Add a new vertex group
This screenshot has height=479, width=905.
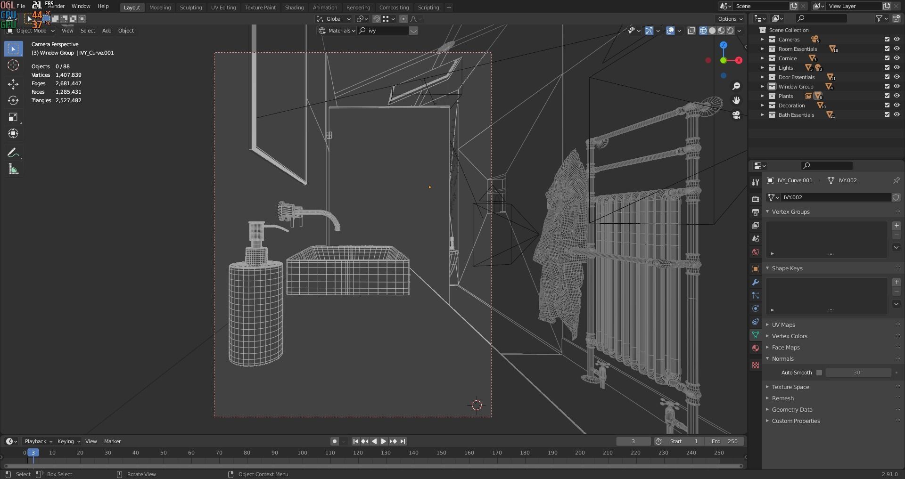pyautogui.click(x=897, y=226)
